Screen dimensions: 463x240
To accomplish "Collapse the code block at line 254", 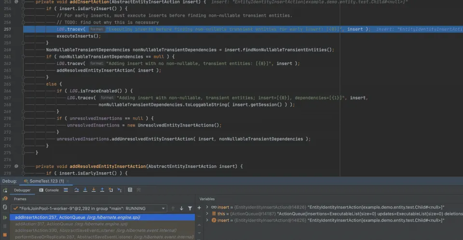I will pos(23,9).
